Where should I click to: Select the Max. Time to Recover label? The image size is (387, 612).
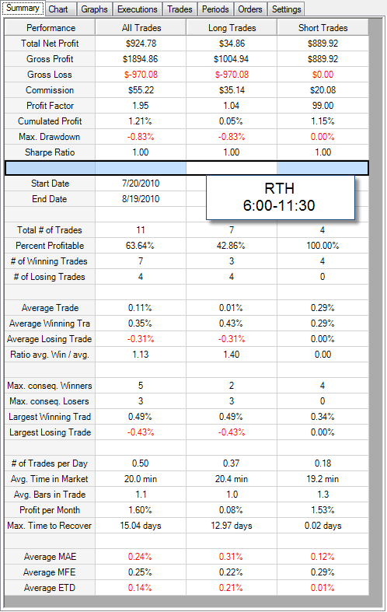coord(50,526)
